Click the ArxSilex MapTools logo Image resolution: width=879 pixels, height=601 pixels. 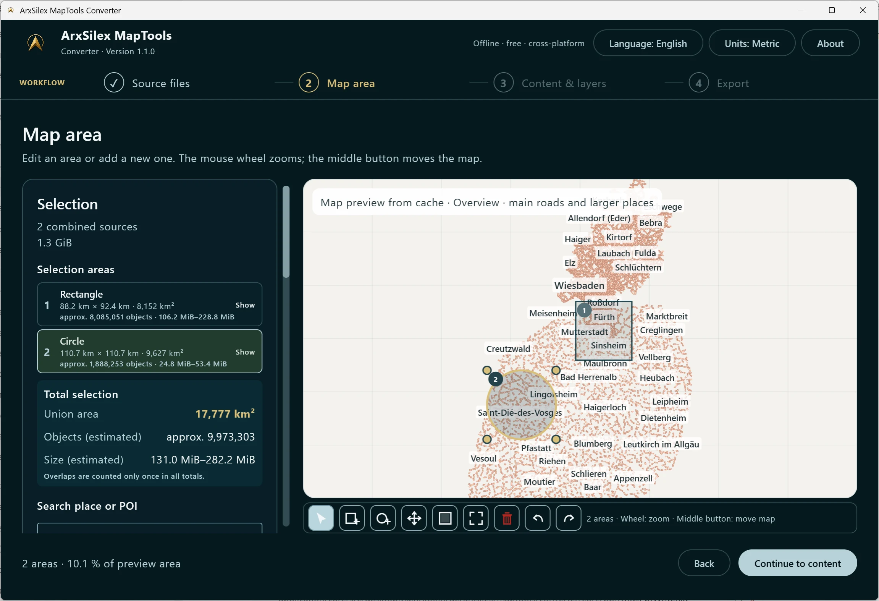[x=36, y=43]
